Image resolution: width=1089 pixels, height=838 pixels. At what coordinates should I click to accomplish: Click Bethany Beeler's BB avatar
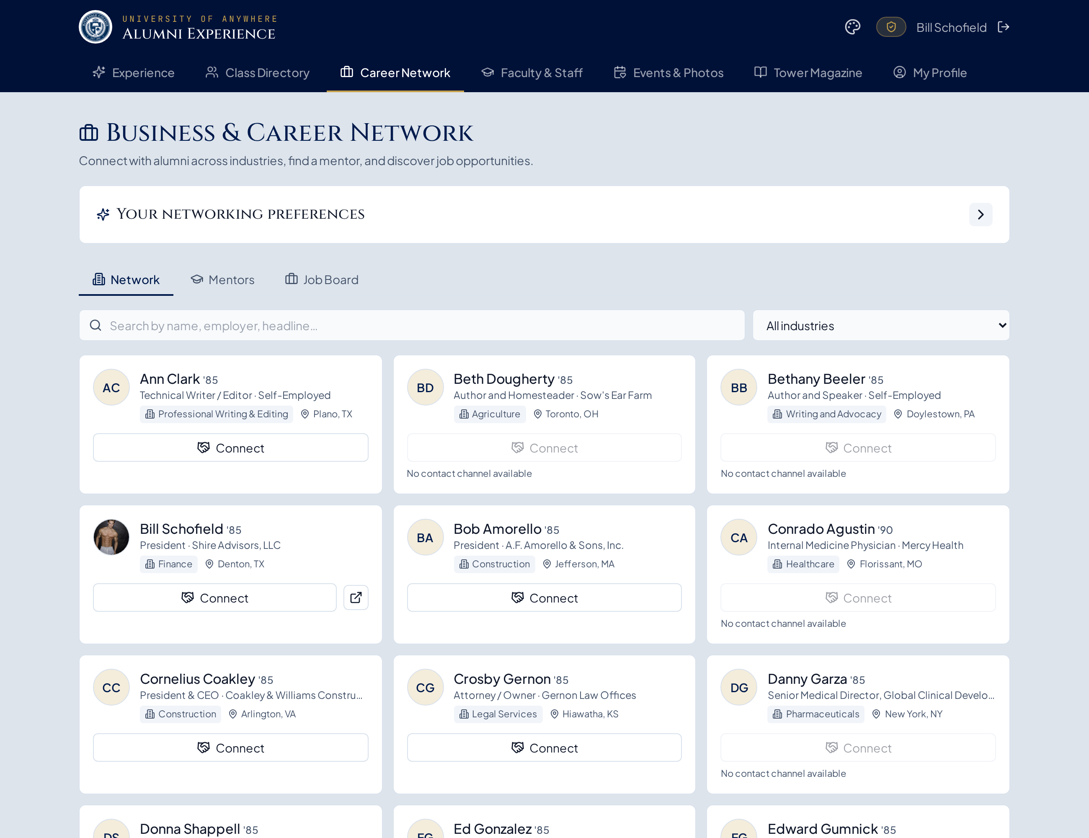coord(739,388)
